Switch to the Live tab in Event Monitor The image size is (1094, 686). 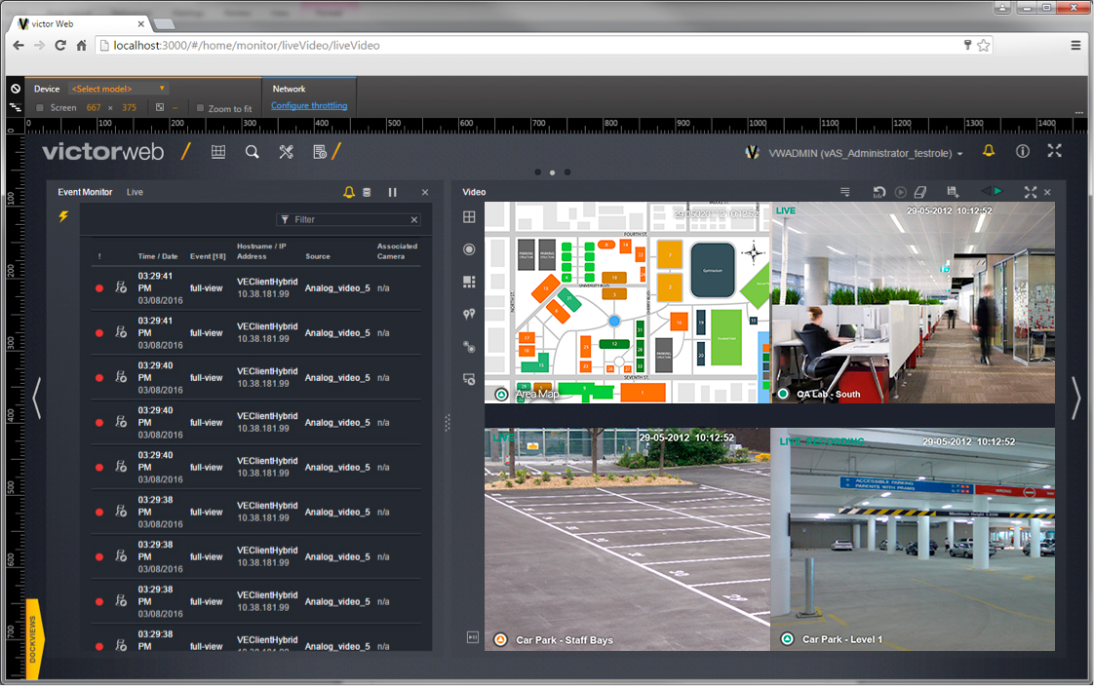135,192
